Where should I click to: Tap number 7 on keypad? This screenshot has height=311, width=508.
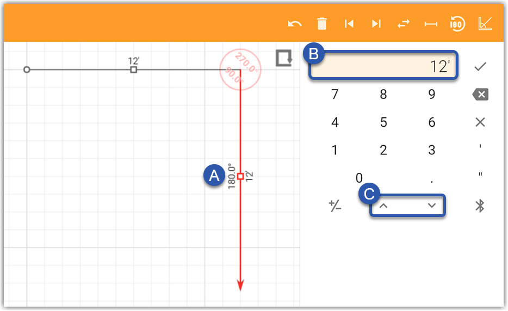(x=335, y=94)
